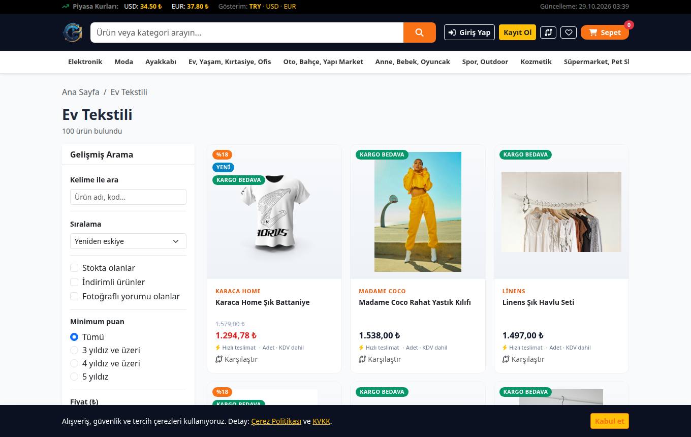Open Madame Coco product image
Viewport: 691px width, 437px height.
point(418,212)
